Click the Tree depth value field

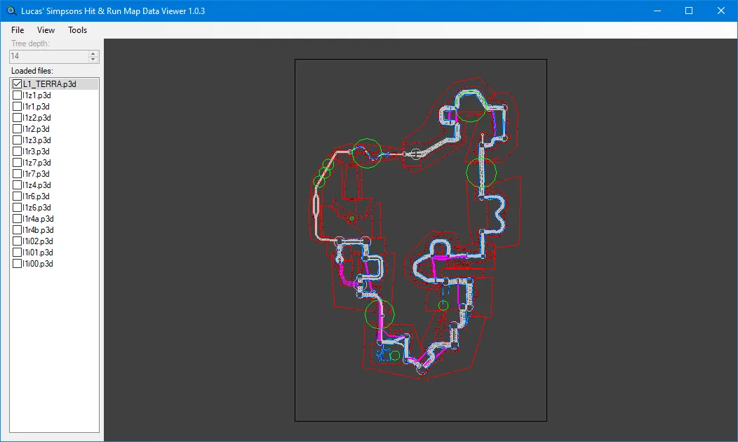(46, 56)
